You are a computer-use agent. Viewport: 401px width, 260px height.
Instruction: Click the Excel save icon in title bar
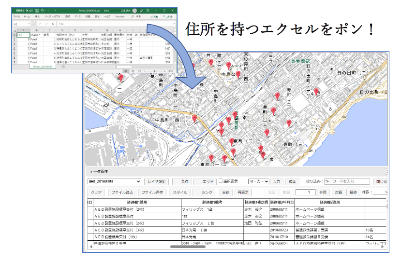pyautogui.click(x=37, y=10)
